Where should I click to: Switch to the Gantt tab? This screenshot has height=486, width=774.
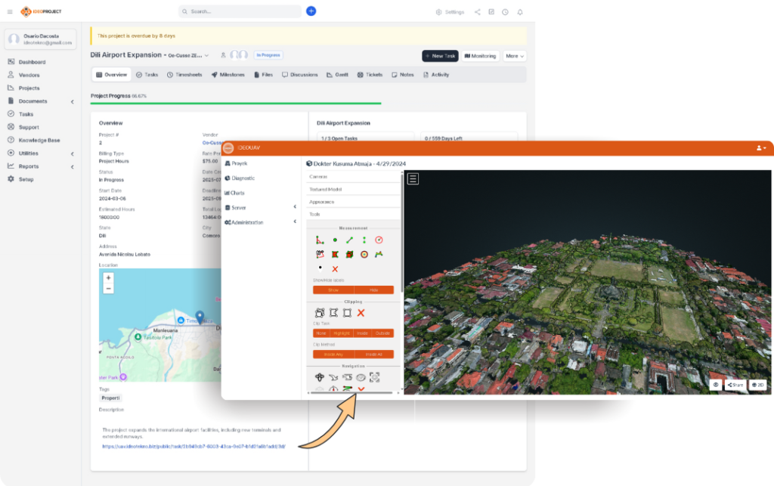click(x=337, y=75)
